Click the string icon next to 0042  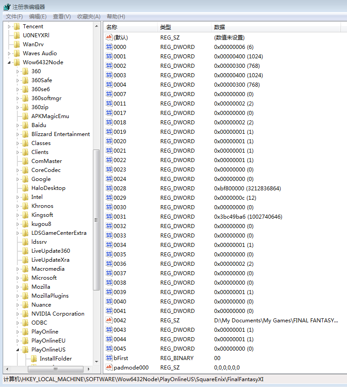[x=109, y=320]
